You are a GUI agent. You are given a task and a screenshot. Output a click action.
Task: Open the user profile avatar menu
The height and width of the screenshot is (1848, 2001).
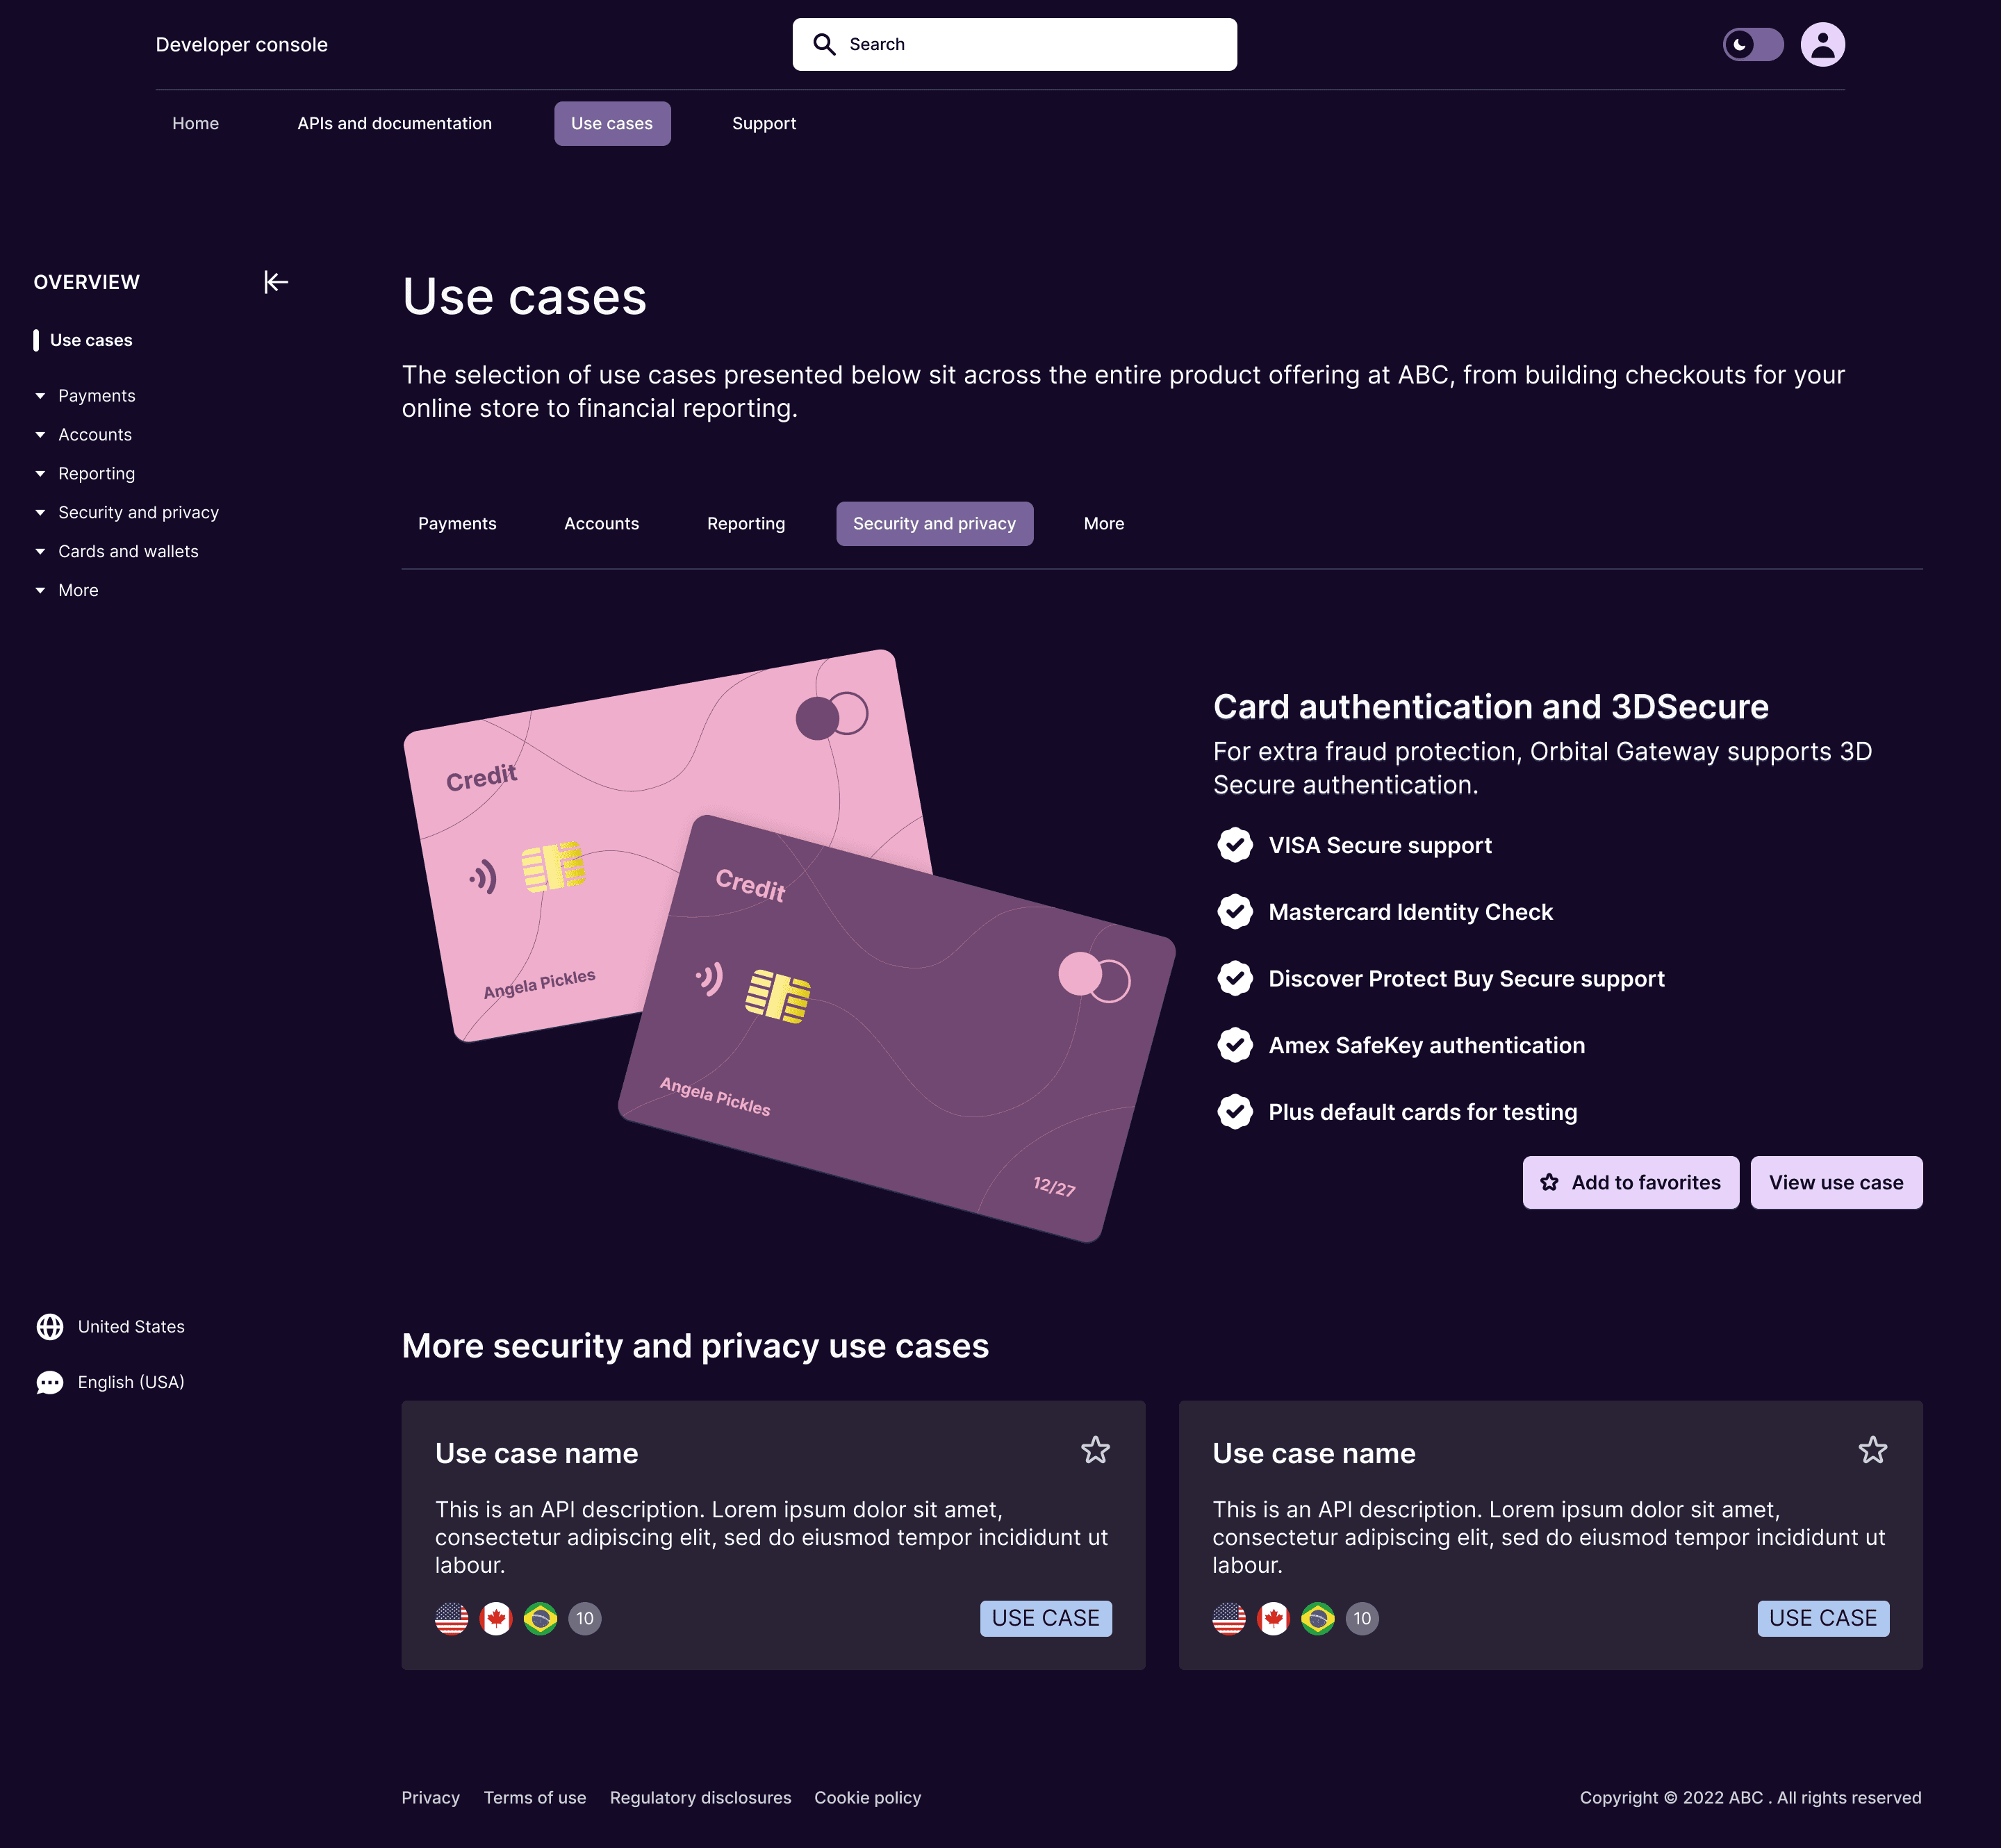[1822, 44]
